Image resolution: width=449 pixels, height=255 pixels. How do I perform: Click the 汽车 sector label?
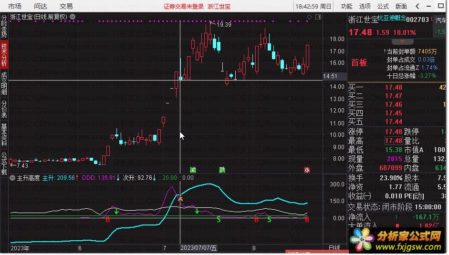(x=440, y=20)
